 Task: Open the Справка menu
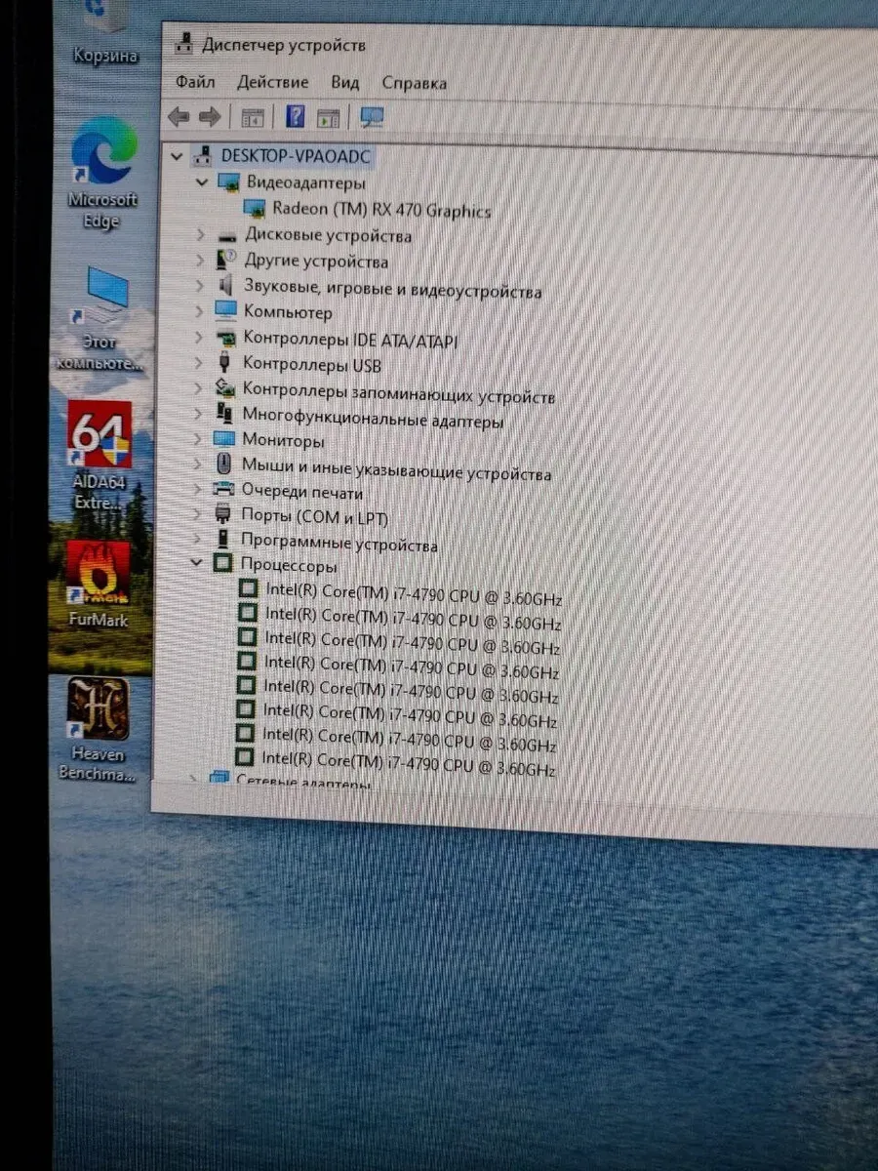click(414, 83)
